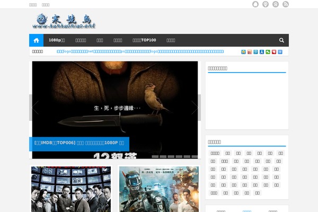The width and height of the screenshot is (318, 212).
Task: Open the RSS feed icon
Action: [x=286, y=4]
